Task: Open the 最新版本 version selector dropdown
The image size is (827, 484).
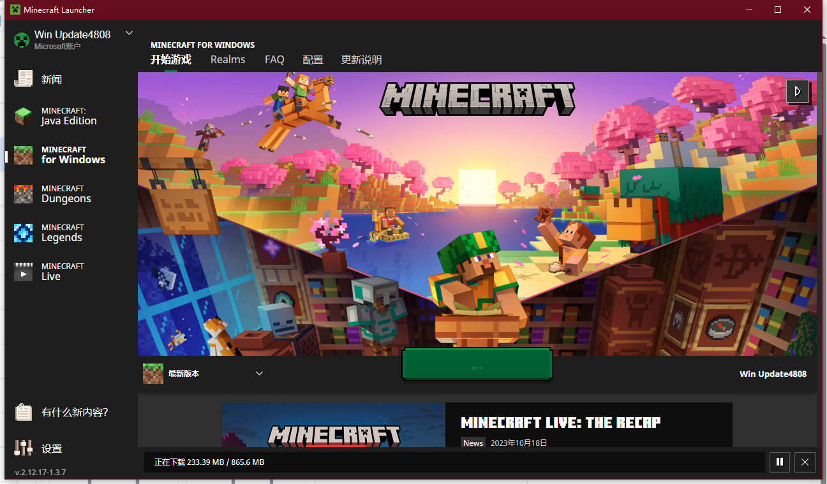Action: (x=259, y=374)
